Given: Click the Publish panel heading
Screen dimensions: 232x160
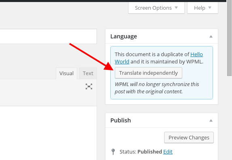Looking at the screenshot, I should coord(120,120).
